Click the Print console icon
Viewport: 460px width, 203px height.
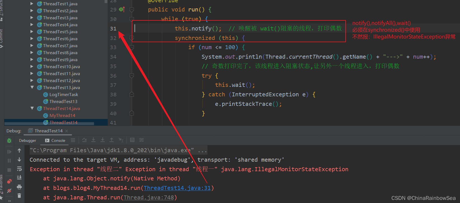point(19,187)
